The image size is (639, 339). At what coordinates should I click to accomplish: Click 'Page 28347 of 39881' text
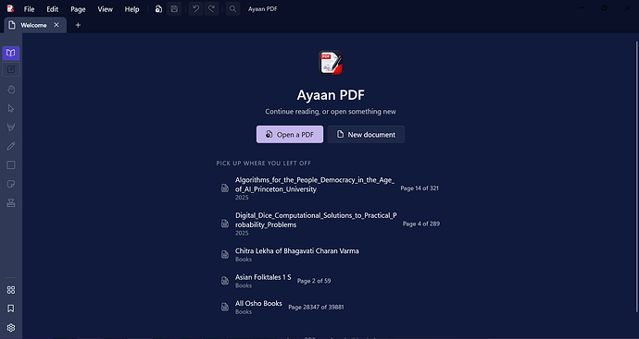[316, 308]
